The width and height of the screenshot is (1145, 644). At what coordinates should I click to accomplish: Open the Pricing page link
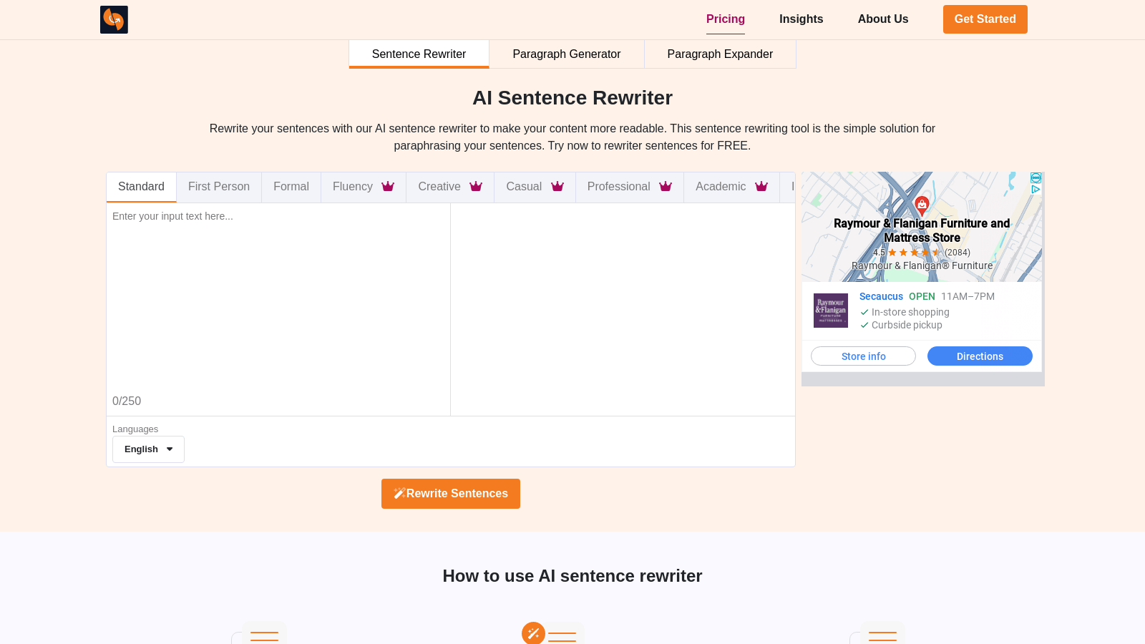click(x=725, y=19)
